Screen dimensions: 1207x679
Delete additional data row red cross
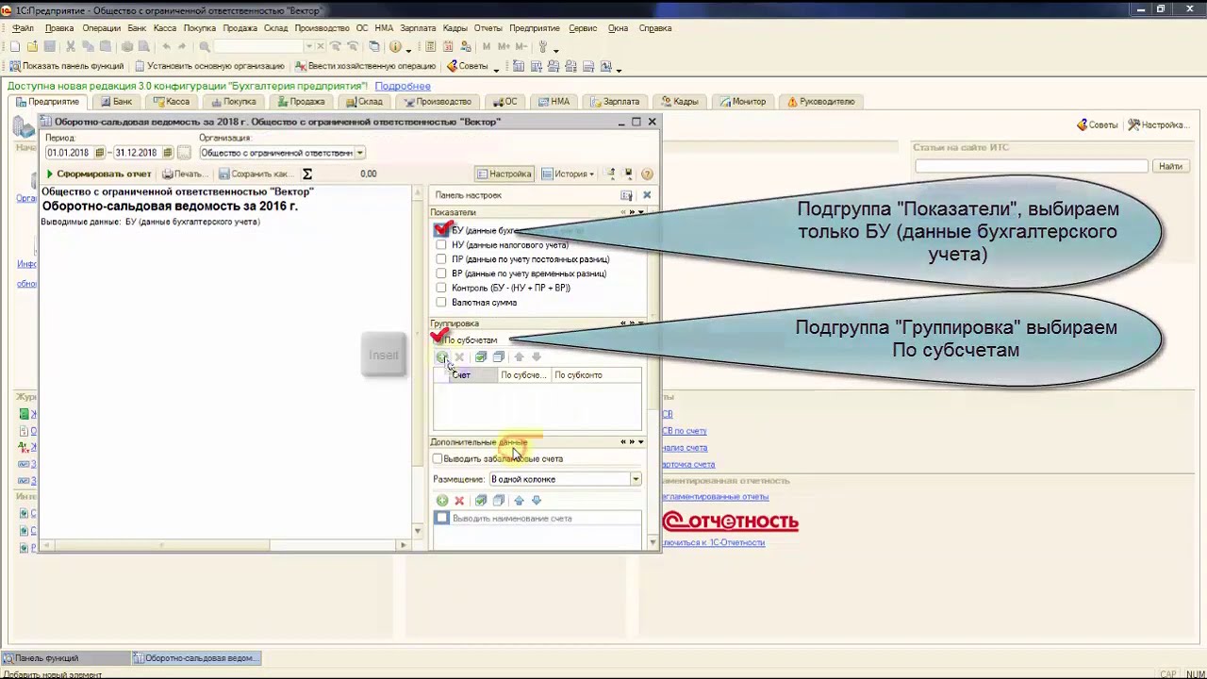459,501
